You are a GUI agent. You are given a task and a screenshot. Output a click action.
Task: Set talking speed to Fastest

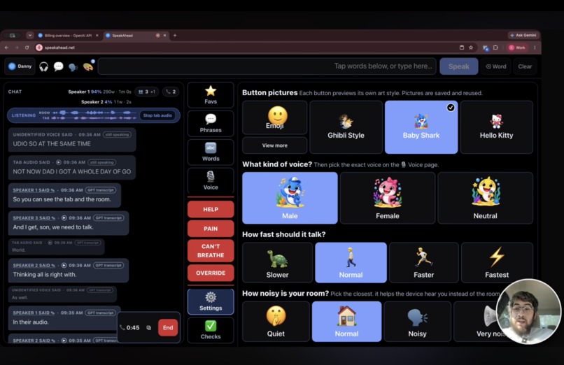(x=497, y=263)
